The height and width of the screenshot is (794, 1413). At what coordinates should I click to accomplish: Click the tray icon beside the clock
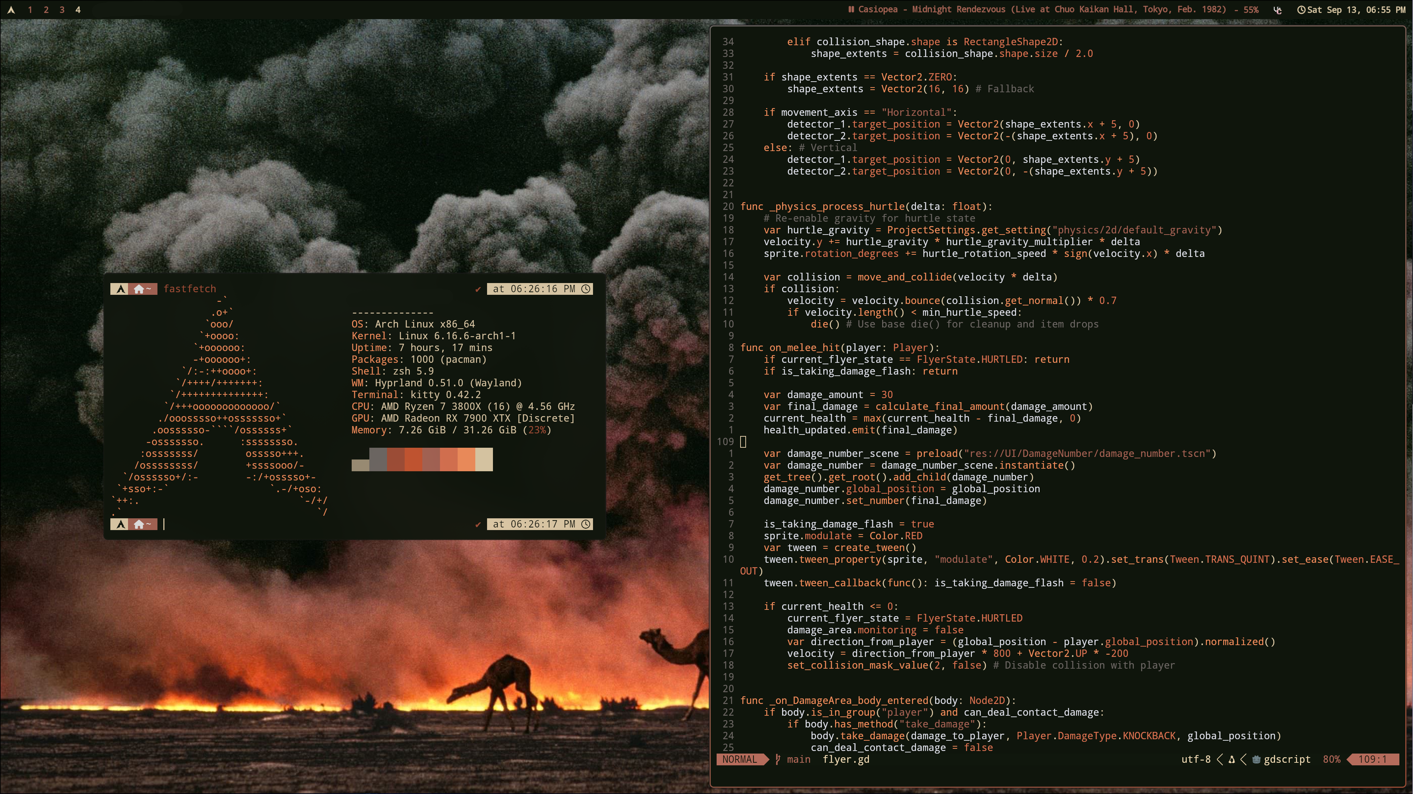(x=1278, y=10)
